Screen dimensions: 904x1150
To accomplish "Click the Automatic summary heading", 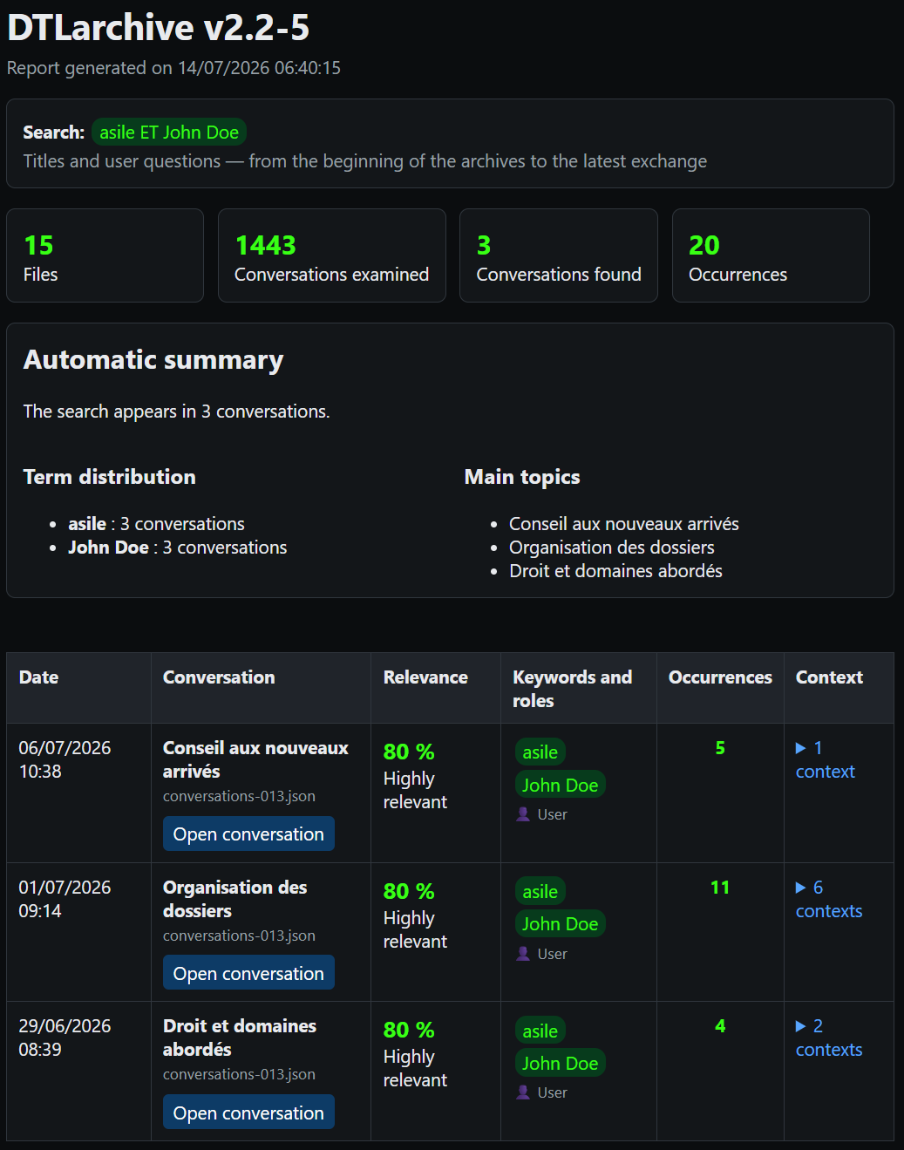I will 153,360.
